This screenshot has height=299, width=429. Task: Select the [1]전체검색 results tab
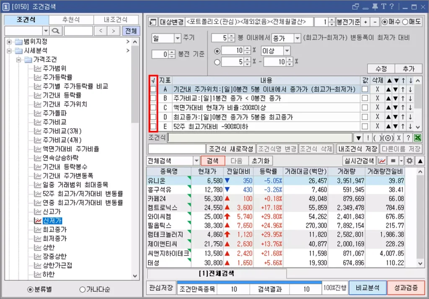tap(217, 273)
